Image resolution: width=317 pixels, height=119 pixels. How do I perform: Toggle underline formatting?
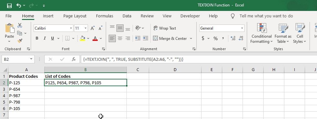(52, 38)
